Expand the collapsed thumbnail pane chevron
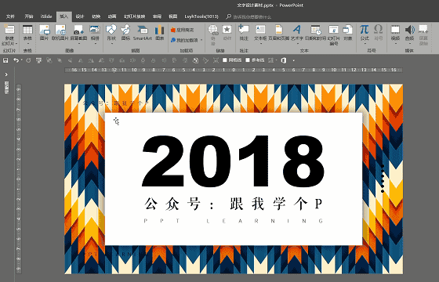This screenshot has height=282, width=439. tap(6, 74)
